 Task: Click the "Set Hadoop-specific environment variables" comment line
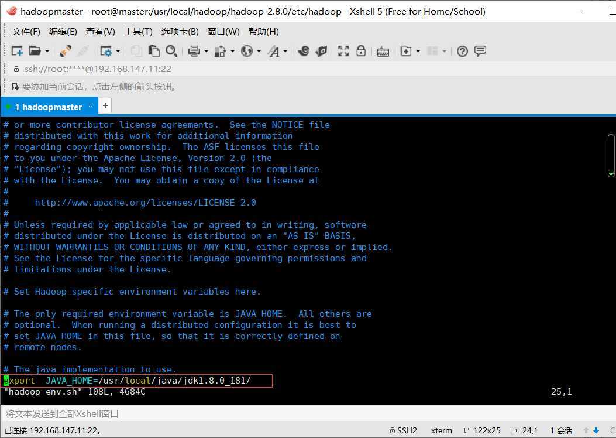click(132, 292)
